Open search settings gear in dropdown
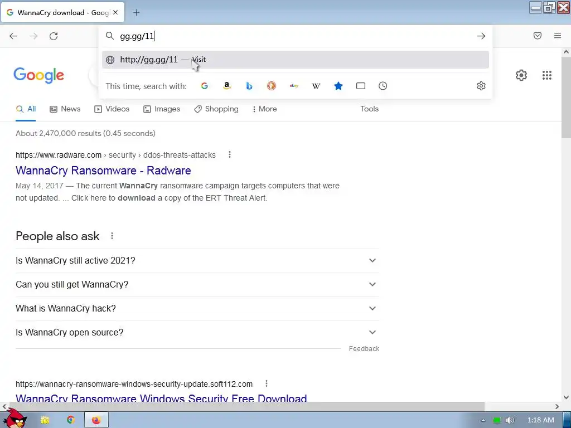 click(x=481, y=86)
